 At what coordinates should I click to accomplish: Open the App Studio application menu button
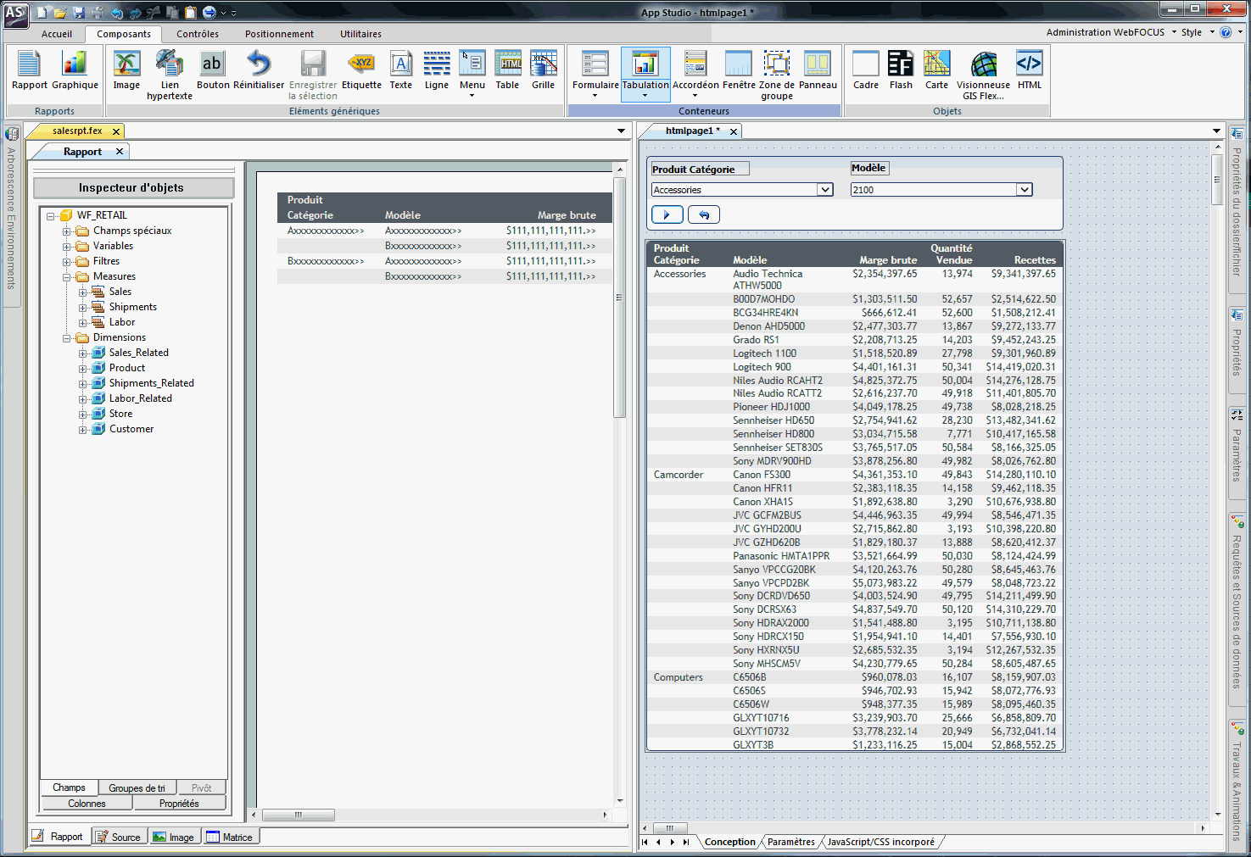(x=15, y=14)
